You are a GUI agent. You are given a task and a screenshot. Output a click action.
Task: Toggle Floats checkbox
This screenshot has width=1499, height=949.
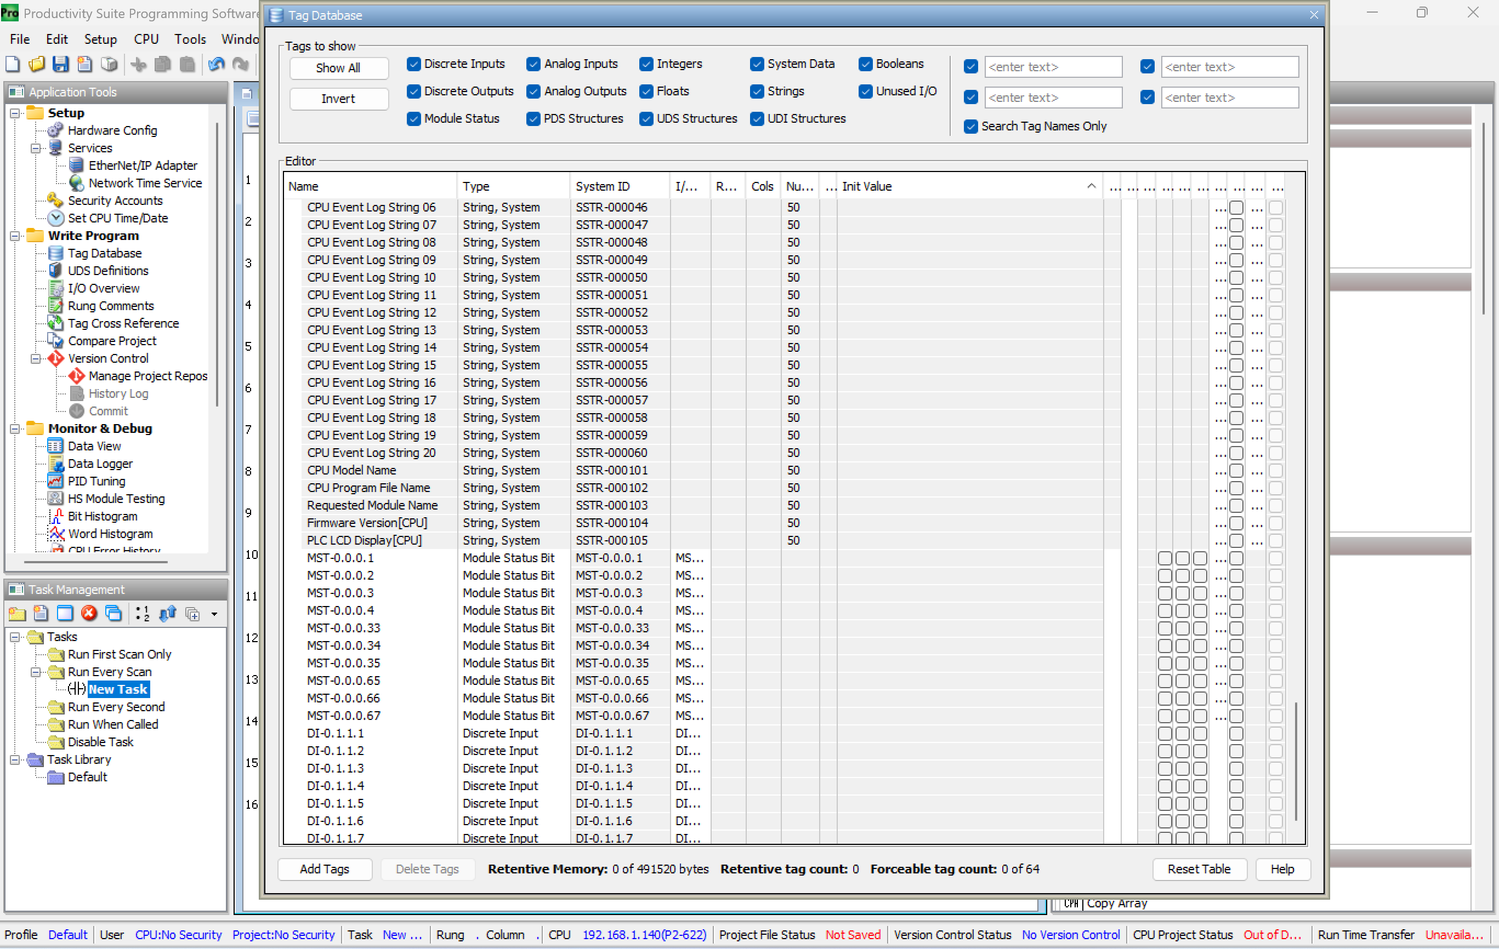click(646, 91)
